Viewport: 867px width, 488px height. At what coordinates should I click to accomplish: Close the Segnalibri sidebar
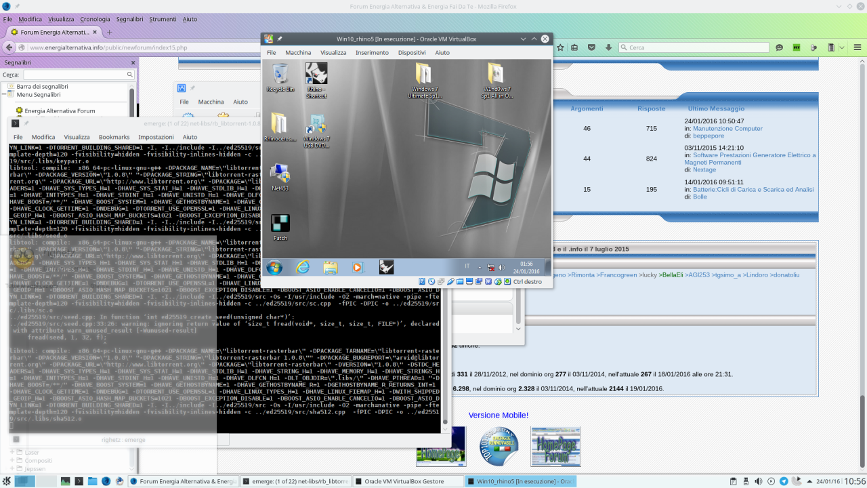pyautogui.click(x=133, y=62)
